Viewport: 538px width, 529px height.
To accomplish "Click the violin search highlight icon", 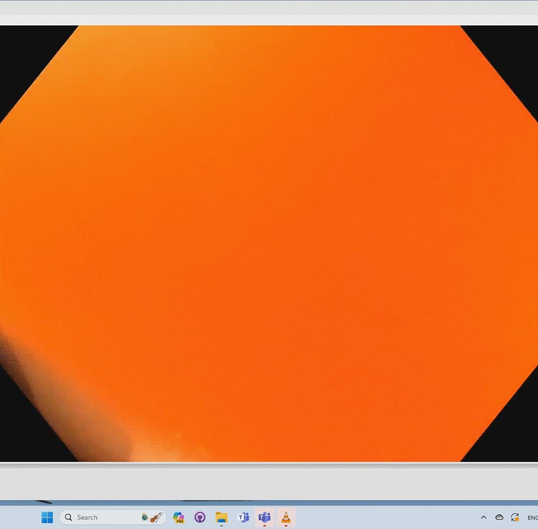I will click(x=152, y=517).
